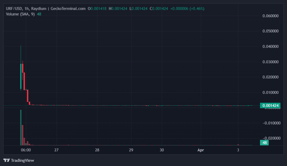Click the Apr label on time axis

[200, 150]
